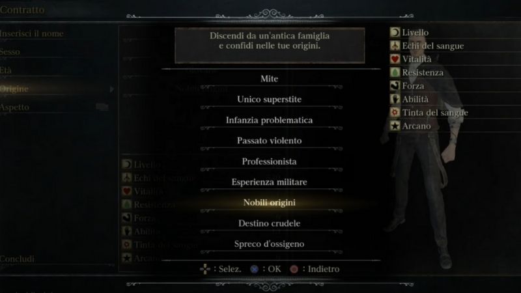521x293 pixels.
Task: Click the X button OK prompt icon
Action: 254,269
